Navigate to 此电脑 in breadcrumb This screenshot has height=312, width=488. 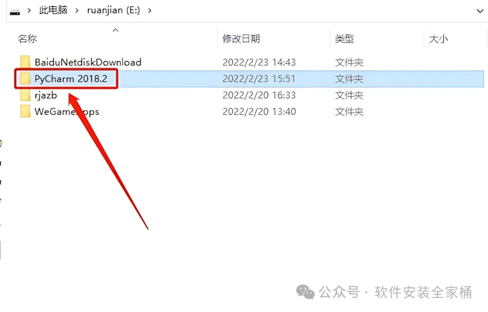click(x=53, y=10)
